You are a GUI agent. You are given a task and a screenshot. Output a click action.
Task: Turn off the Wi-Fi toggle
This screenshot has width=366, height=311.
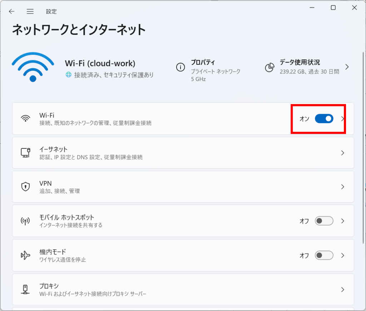coord(324,119)
